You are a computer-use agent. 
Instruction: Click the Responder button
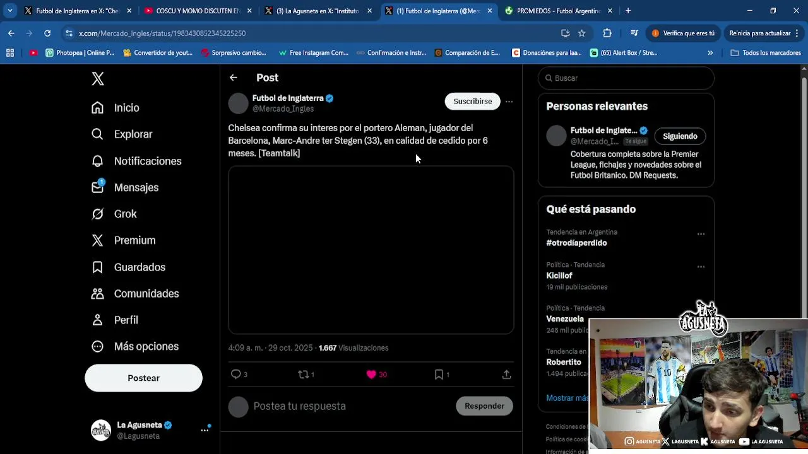pos(484,406)
